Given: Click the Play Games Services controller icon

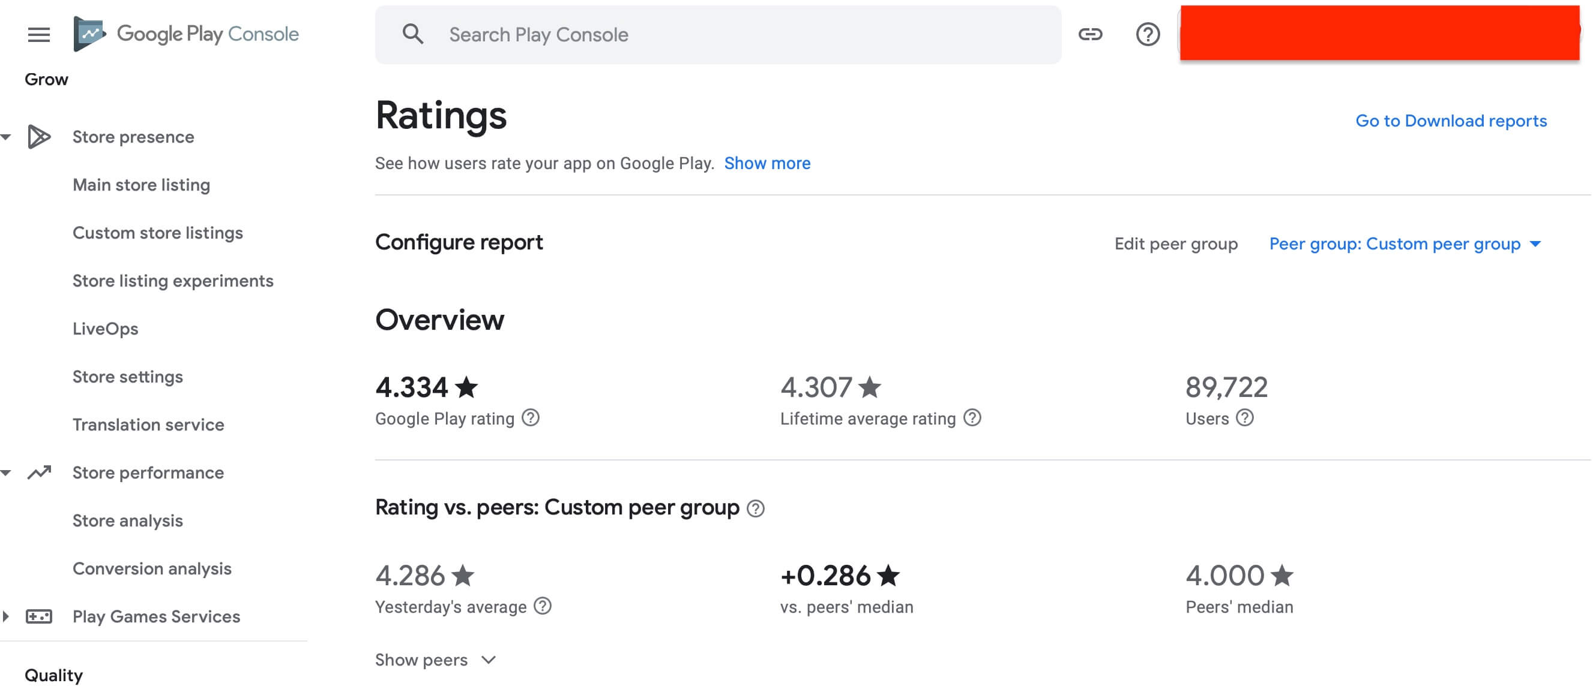Looking at the screenshot, I should click(39, 616).
